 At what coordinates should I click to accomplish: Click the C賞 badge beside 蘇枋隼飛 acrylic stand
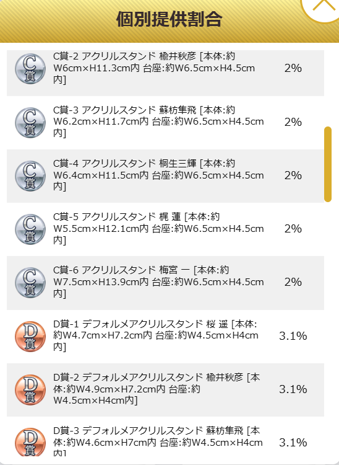[30, 122]
